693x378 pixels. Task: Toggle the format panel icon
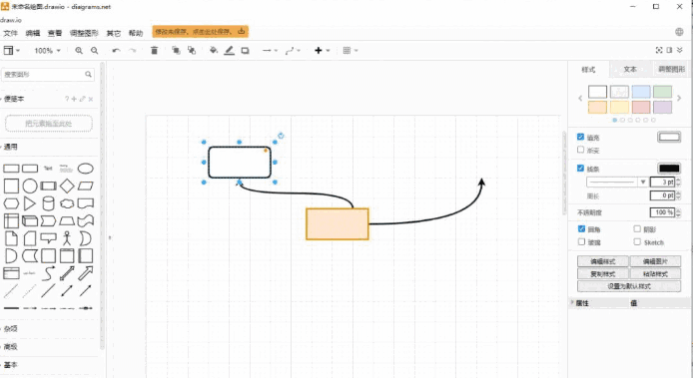(x=669, y=50)
